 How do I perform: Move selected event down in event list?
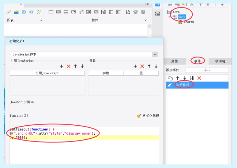(x=185, y=78)
